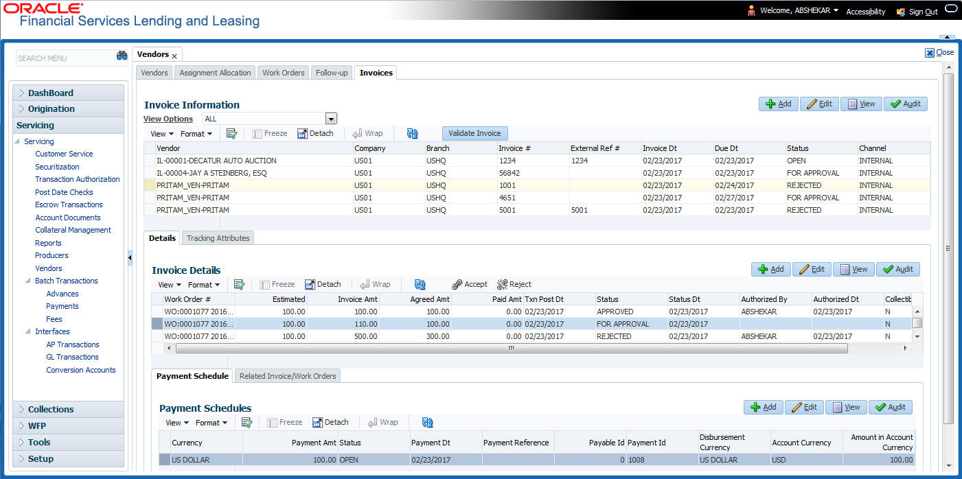This screenshot has width=962, height=479.
Task: Audit the invoice in Invoice Information
Action: (x=906, y=104)
